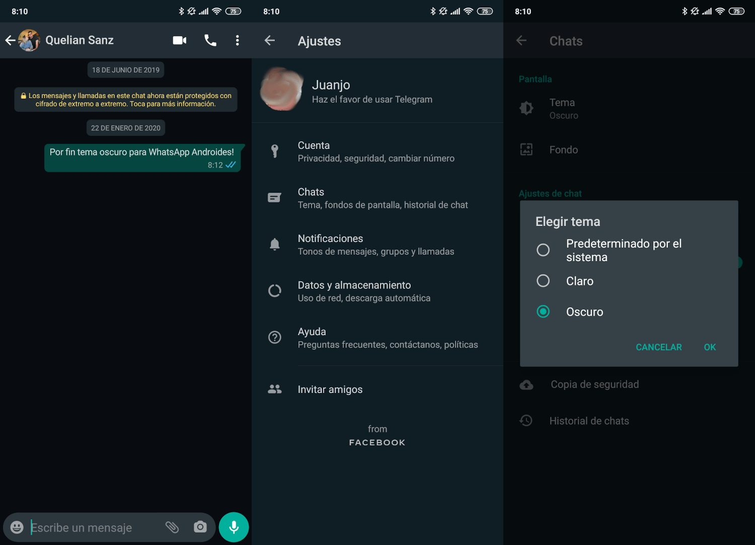Open Cuenta settings
Screen dimensions: 755x545
[x=377, y=151]
